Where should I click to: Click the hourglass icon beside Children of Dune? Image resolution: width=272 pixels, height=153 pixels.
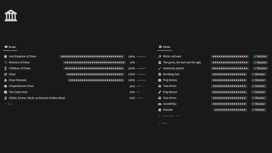5,69
